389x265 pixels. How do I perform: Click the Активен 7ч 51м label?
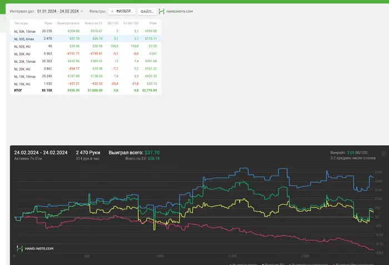click(x=28, y=158)
